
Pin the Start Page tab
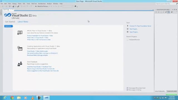click(x=11, y=10)
